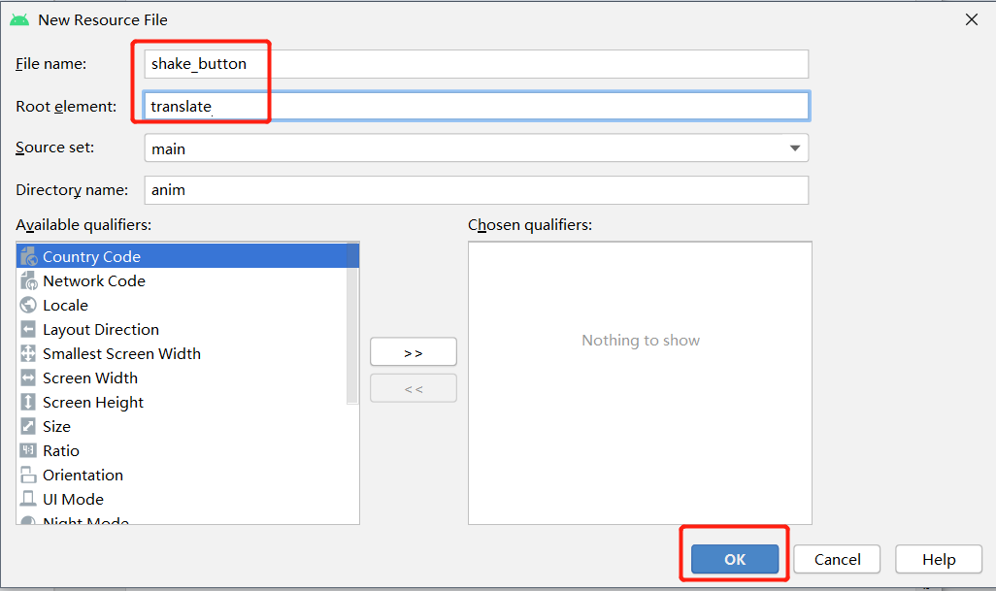The image size is (996, 591).
Task: Select Layout Direction qualifier row
Action: pos(182,329)
